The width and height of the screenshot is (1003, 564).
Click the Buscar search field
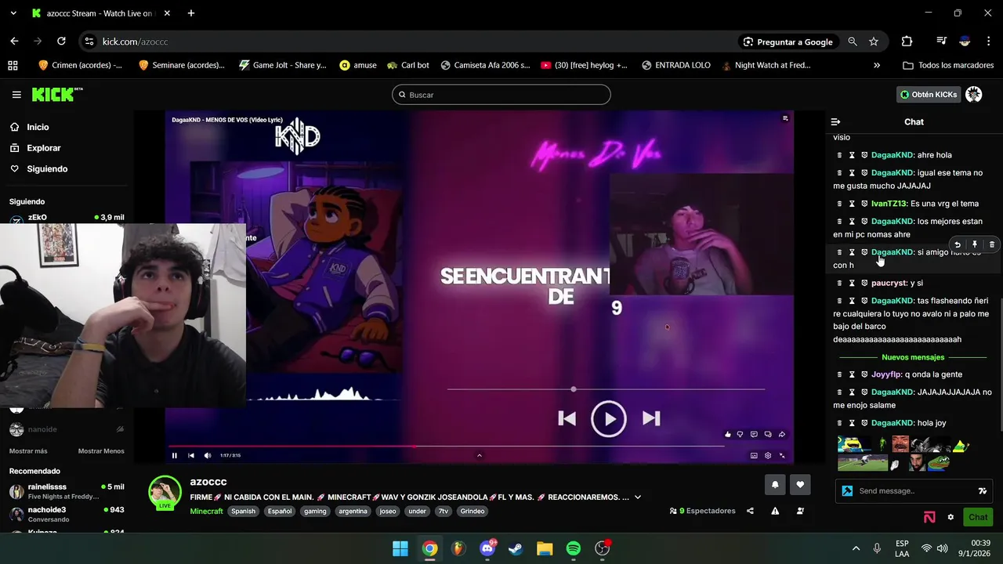click(501, 95)
